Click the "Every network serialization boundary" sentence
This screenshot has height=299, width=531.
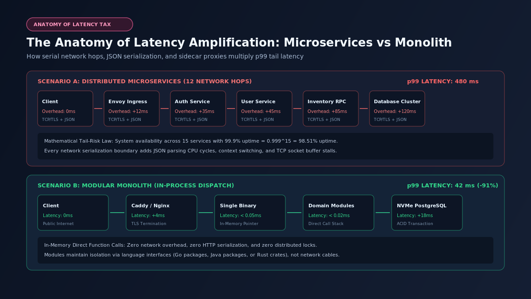coord(191,151)
